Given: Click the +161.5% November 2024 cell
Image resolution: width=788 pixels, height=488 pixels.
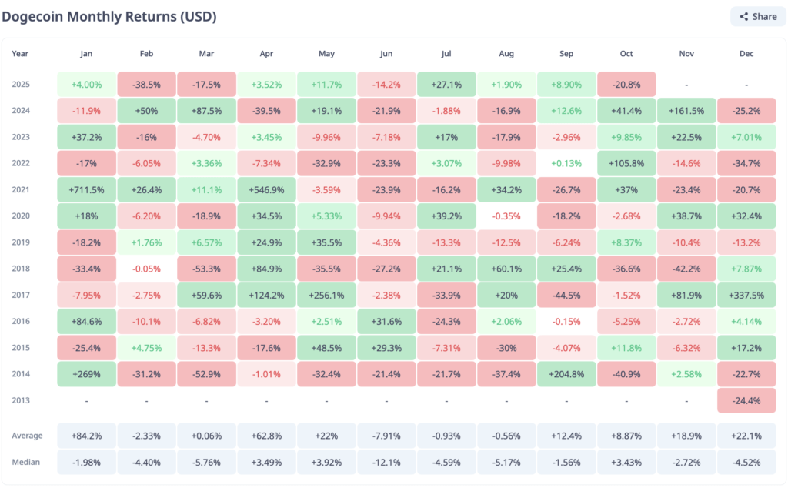Looking at the screenshot, I should (x=686, y=110).
